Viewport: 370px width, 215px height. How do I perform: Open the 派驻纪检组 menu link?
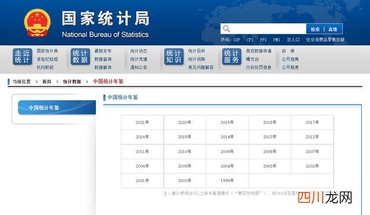47,59
